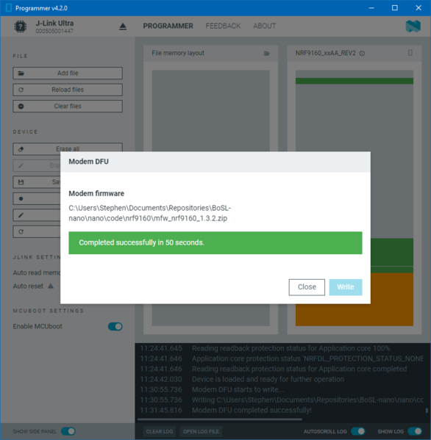Click device icon in NRF9160 panel header

coord(410,53)
